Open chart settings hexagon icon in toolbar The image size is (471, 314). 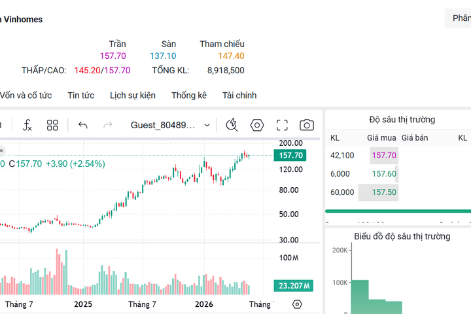point(257,125)
